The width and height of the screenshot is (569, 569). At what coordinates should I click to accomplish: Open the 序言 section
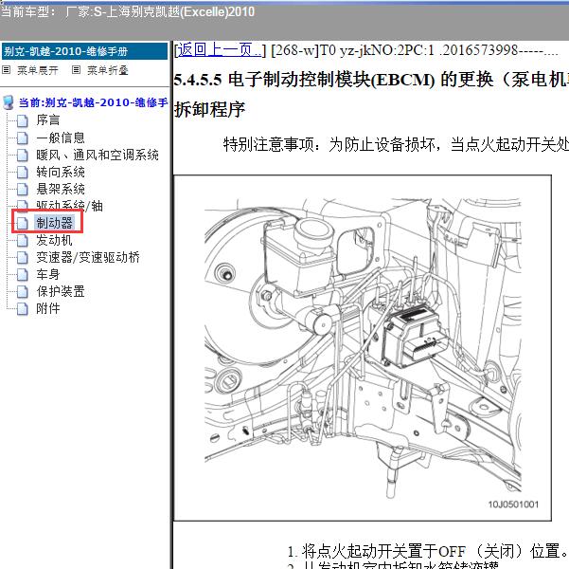coord(48,120)
